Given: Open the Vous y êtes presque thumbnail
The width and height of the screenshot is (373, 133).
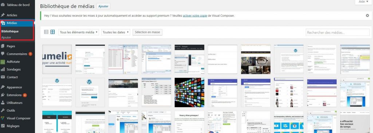Looking at the screenshot, I should 189,122.
